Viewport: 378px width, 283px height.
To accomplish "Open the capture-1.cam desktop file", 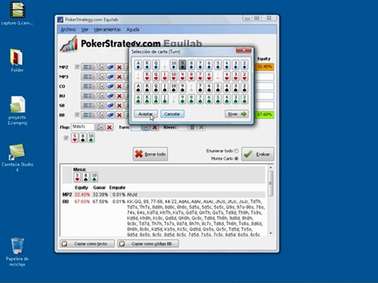I will [x=17, y=14].
